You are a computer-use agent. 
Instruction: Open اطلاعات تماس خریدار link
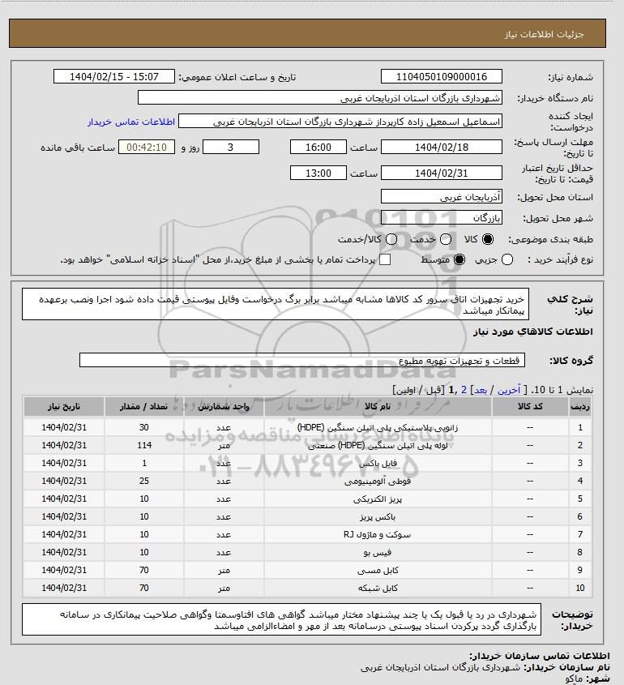click(131, 122)
